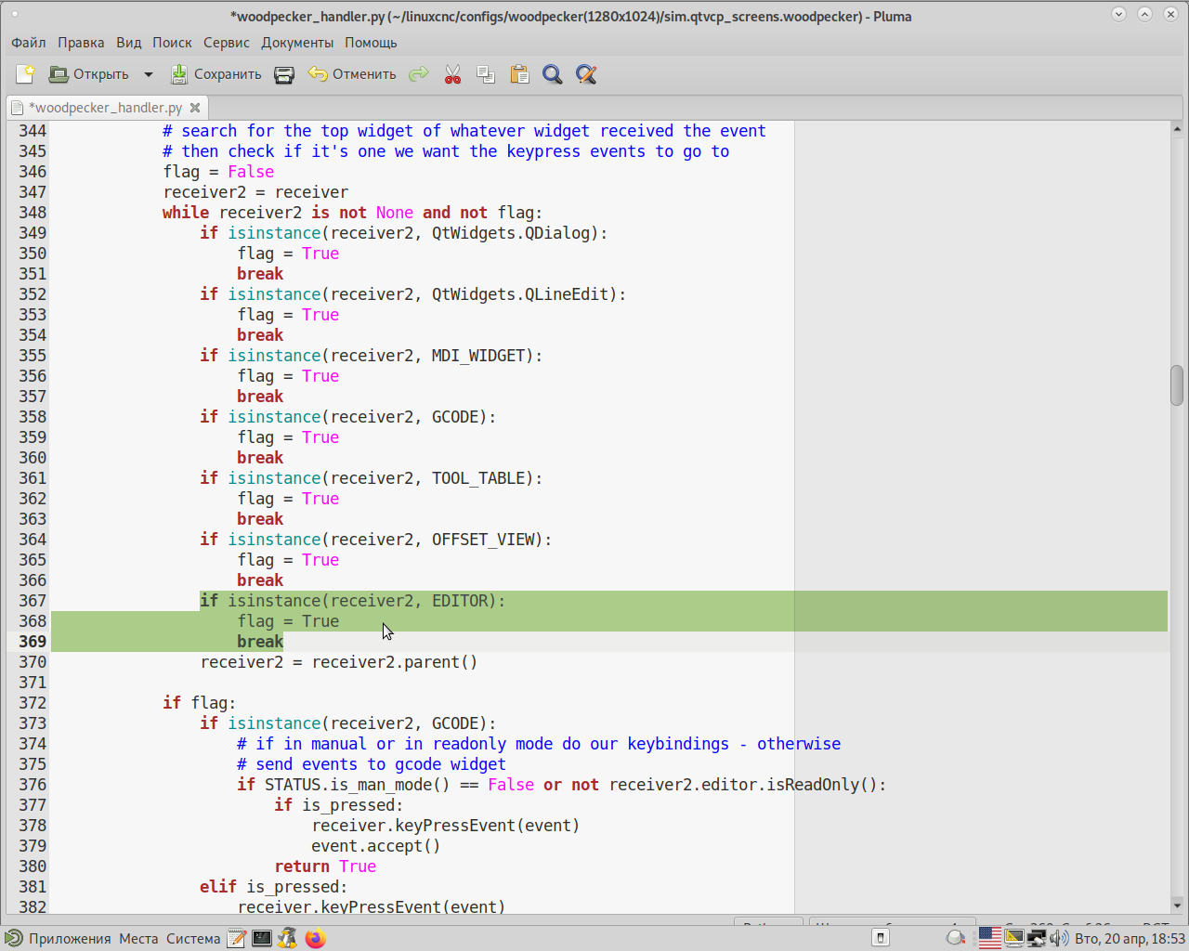Launch Firefox from the bottom panel
Viewport: 1189px width, 951px height.
pos(316,939)
